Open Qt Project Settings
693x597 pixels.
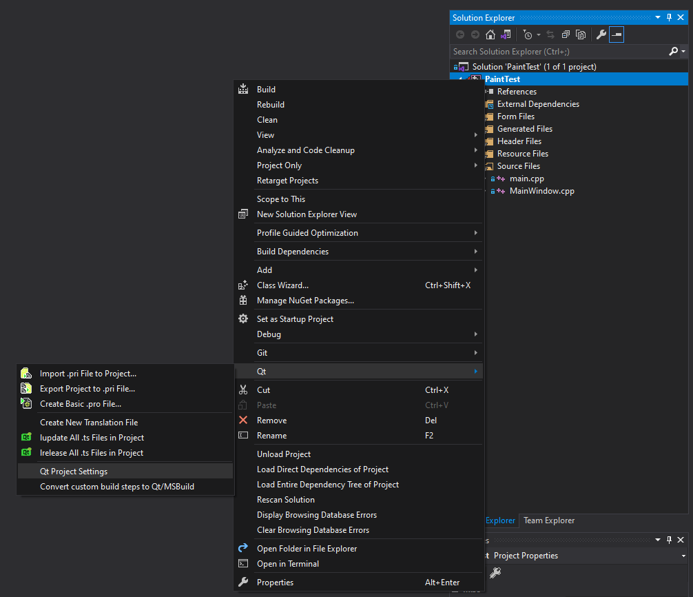click(x=125, y=472)
